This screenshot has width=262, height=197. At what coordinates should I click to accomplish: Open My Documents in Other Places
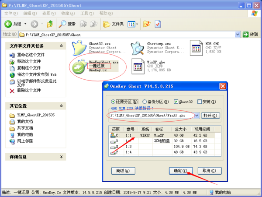[x=25, y=121]
